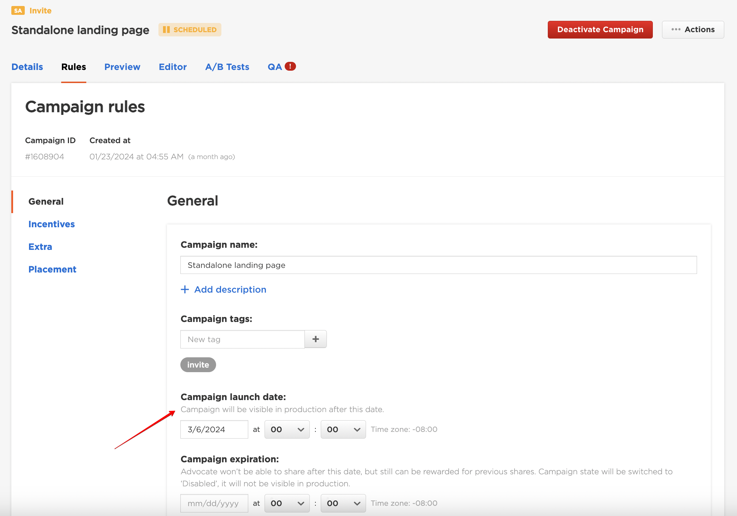Open the expiration hour dropdown

click(x=287, y=503)
